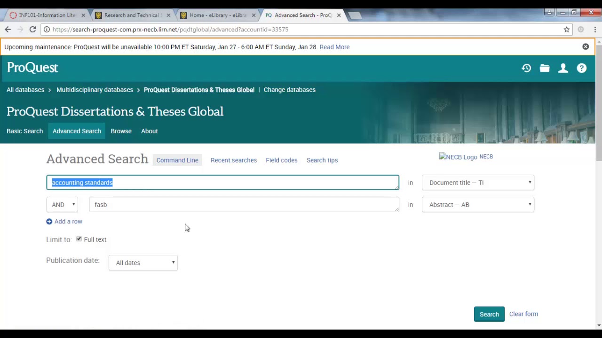Select the Advanced Search tab
The image size is (602, 338).
[77, 131]
